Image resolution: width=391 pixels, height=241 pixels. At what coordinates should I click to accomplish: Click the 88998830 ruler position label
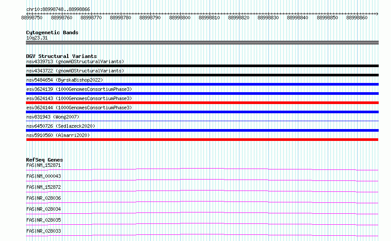pyautogui.click(x=268, y=18)
